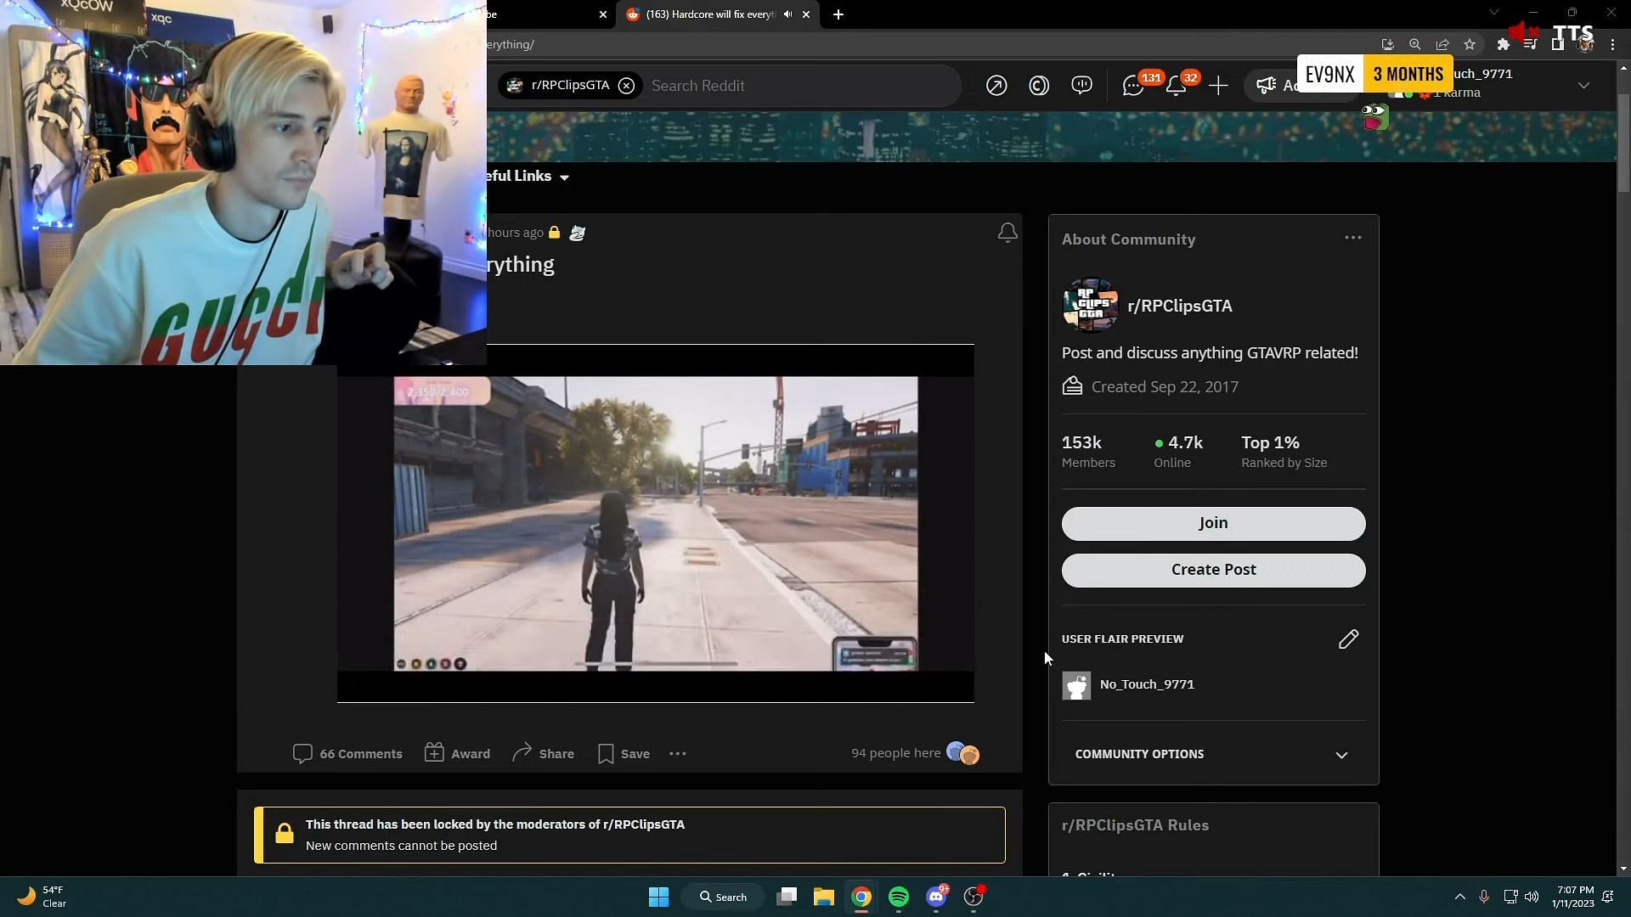Viewport: 1631px width, 917px height.
Task: Open About Community more options
Action: tap(1353, 238)
